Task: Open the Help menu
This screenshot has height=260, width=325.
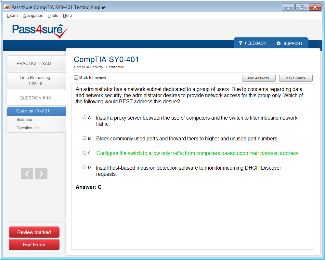Action: 67,15
